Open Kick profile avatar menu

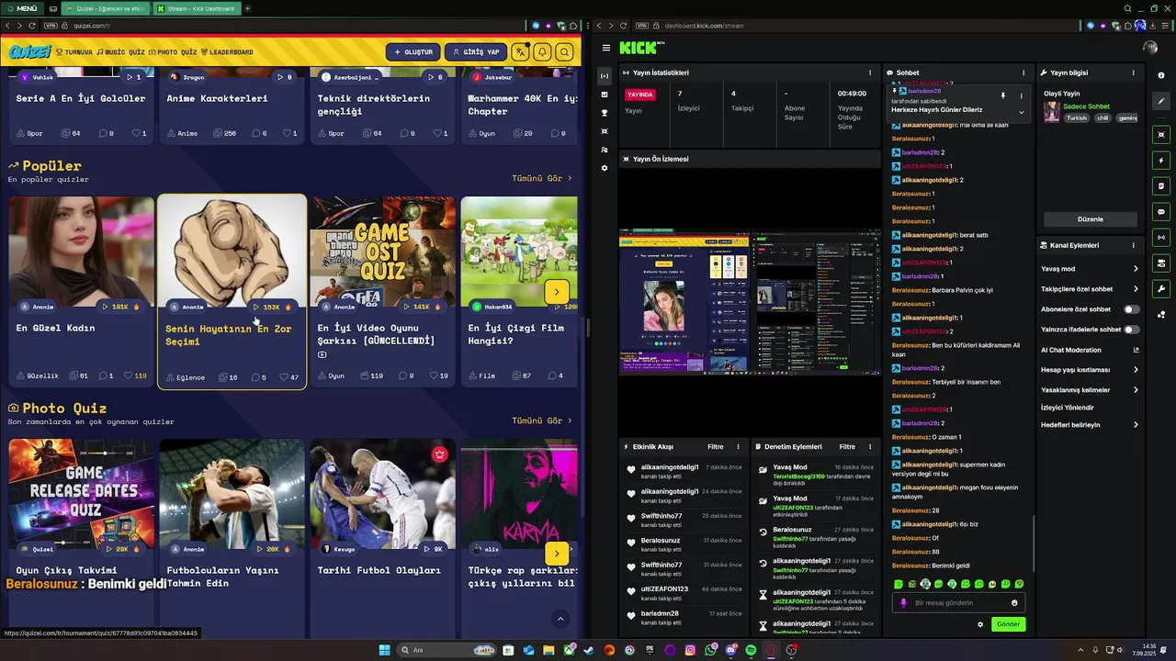click(1150, 48)
